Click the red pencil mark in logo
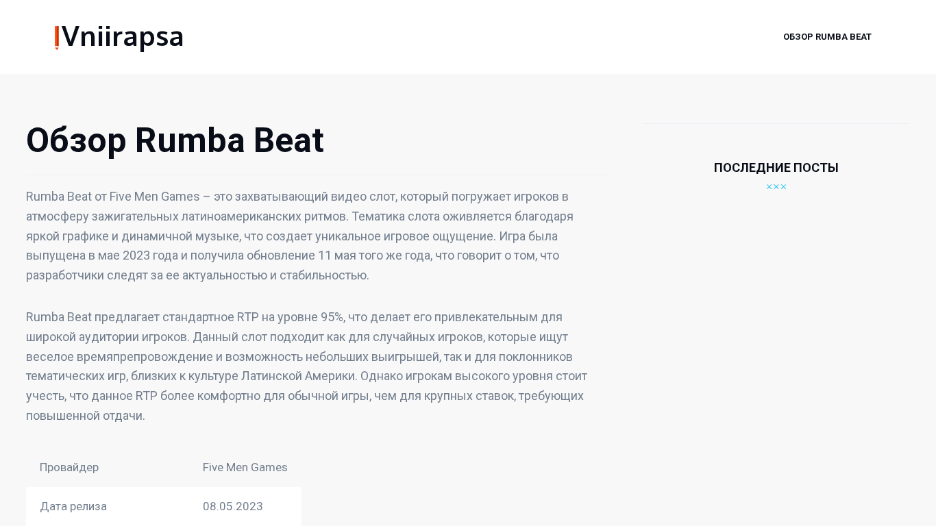 click(x=57, y=38)
